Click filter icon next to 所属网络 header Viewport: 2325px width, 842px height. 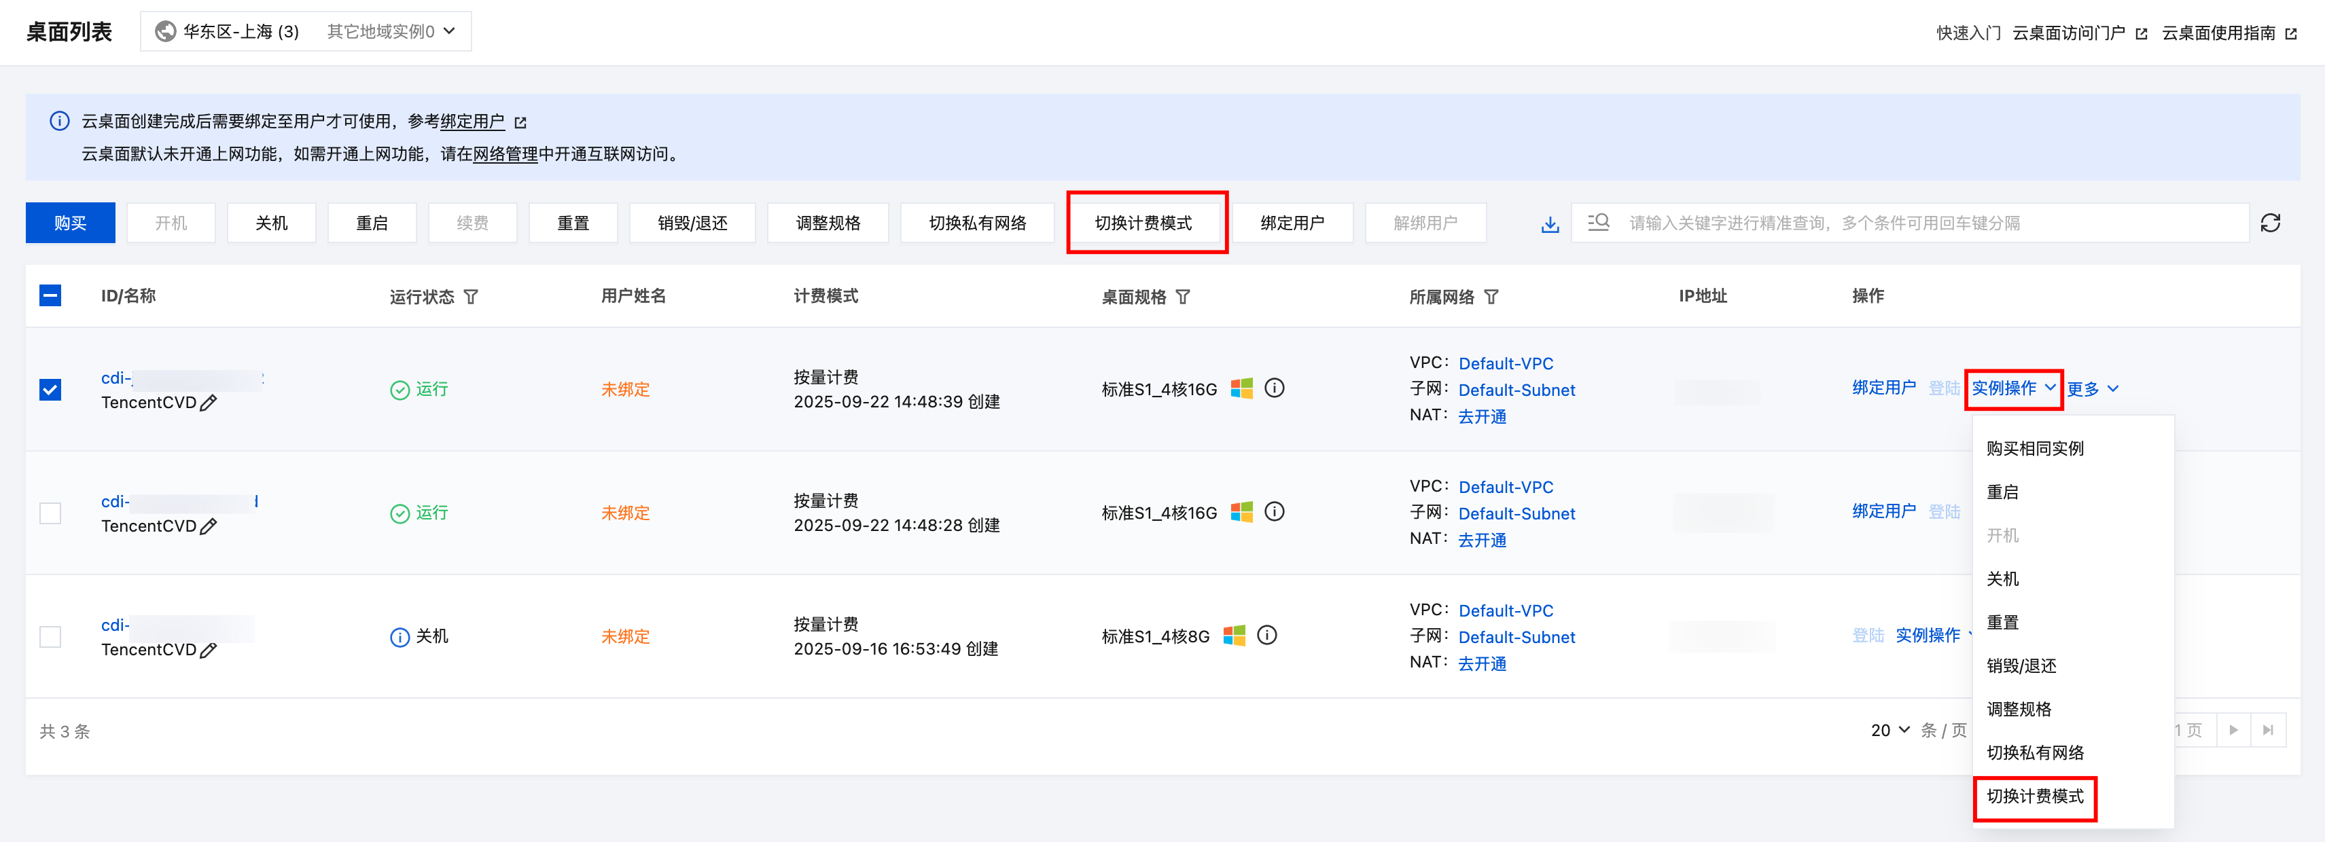pos(1491,297)
